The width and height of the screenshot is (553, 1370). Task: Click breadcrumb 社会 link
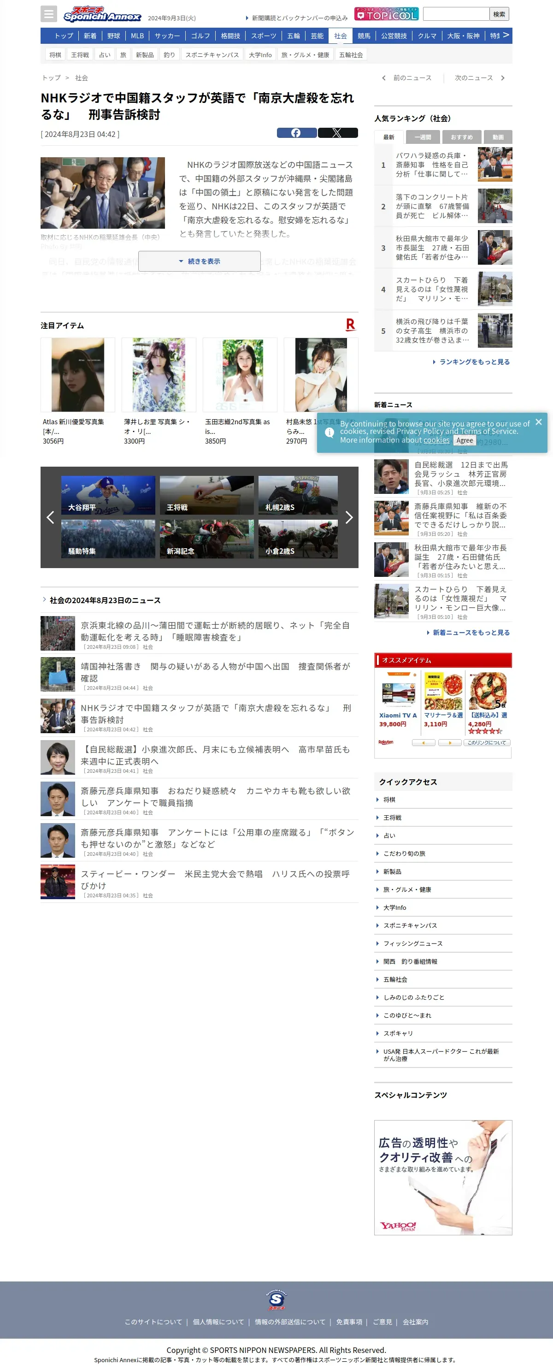coord(82,77)
